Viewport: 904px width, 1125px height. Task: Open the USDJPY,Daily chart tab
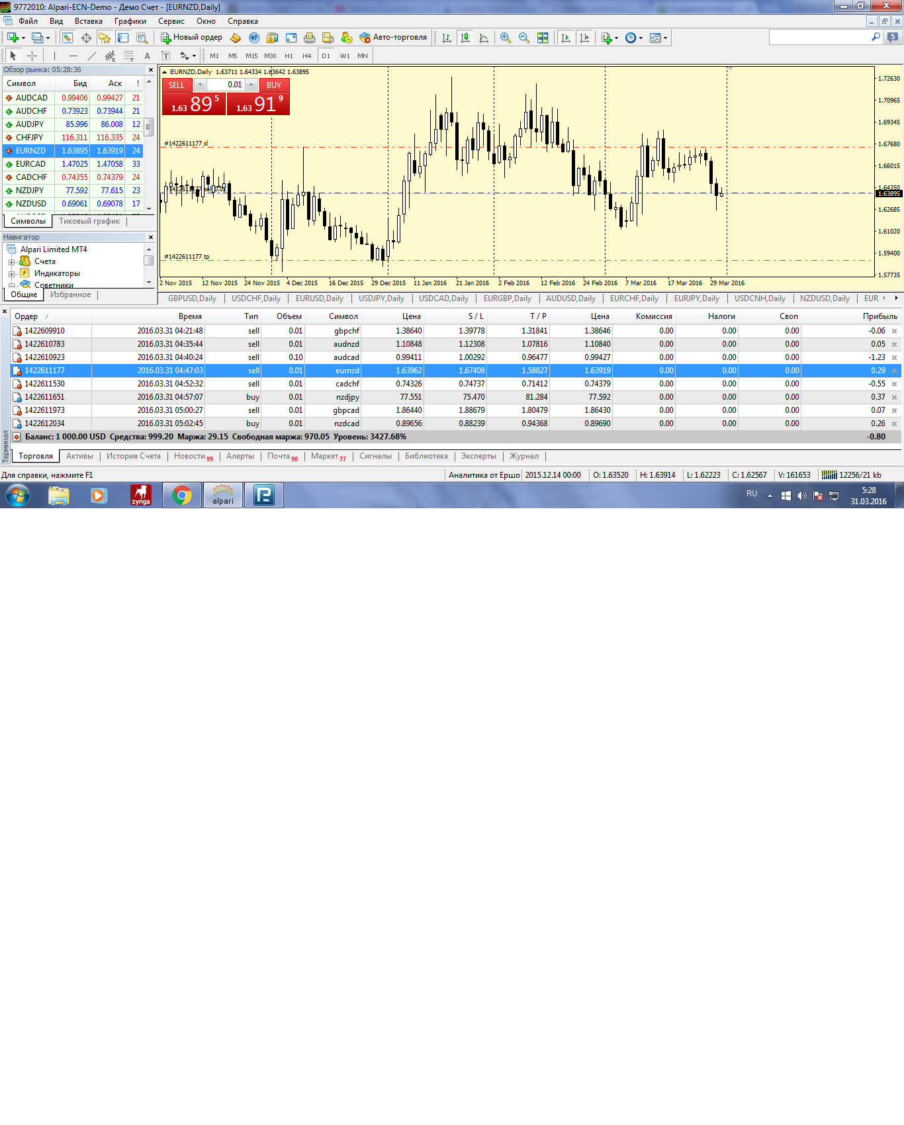[x=381, y=298]
